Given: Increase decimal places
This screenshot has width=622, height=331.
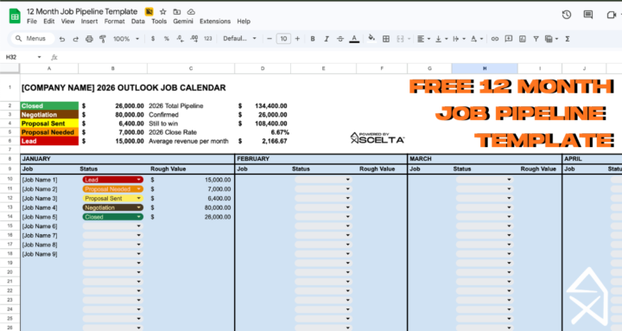Looking at the screenshot, I should (194, 39).
